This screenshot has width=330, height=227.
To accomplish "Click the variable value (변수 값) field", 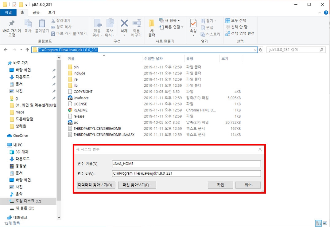I will point(186,173).
